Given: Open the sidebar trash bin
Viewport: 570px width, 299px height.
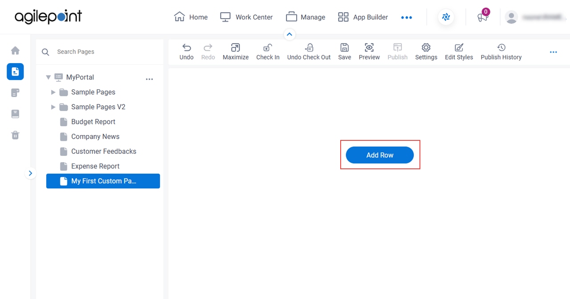Looking at the screenshot, I should [x=15, y=135].
